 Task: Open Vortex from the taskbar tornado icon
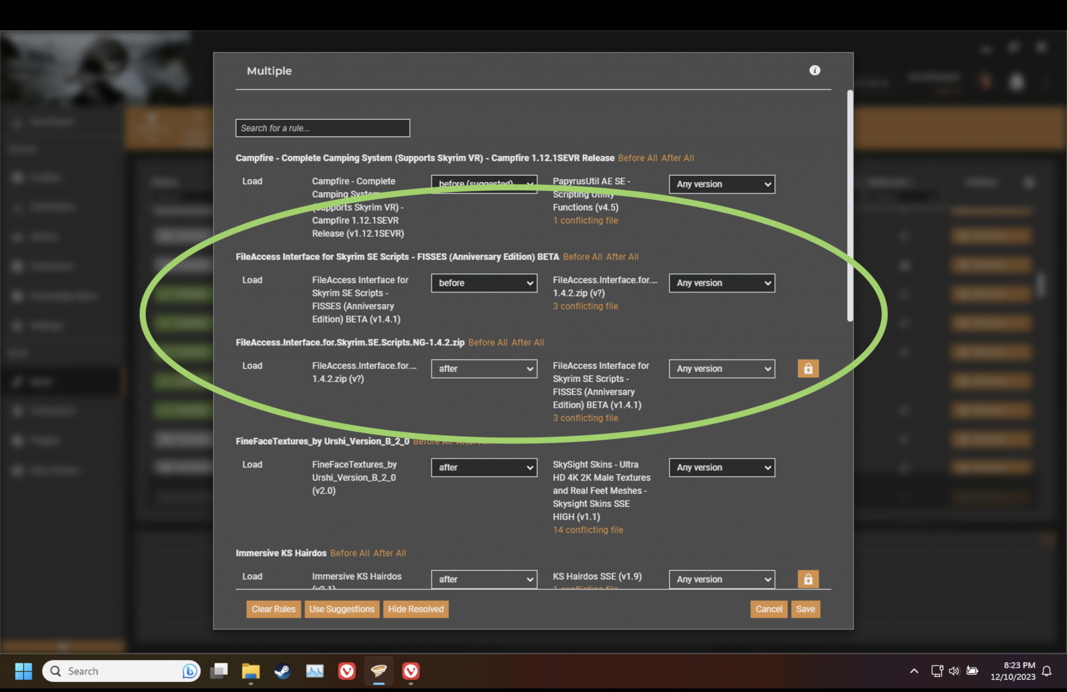point(379,671)
